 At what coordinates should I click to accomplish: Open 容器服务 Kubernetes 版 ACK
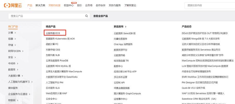(x=60, y=39)
